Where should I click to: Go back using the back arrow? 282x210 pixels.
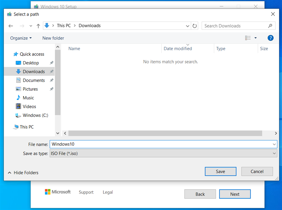(11, 26)
